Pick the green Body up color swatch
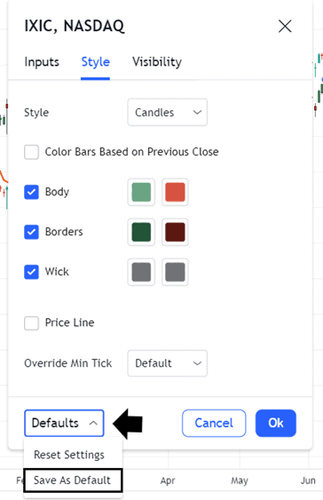This screenshot has width=323, height=500. (141, 192)
